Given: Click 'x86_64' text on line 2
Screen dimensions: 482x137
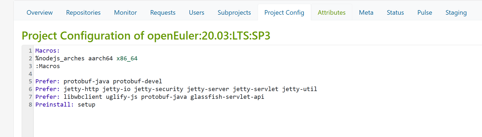Looking at the screenshot, I should [127, 58].
